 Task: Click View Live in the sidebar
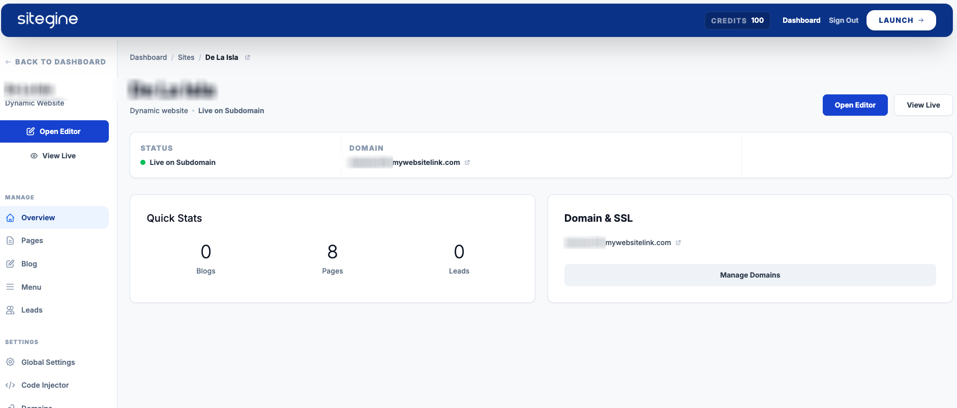click(54, 156)
